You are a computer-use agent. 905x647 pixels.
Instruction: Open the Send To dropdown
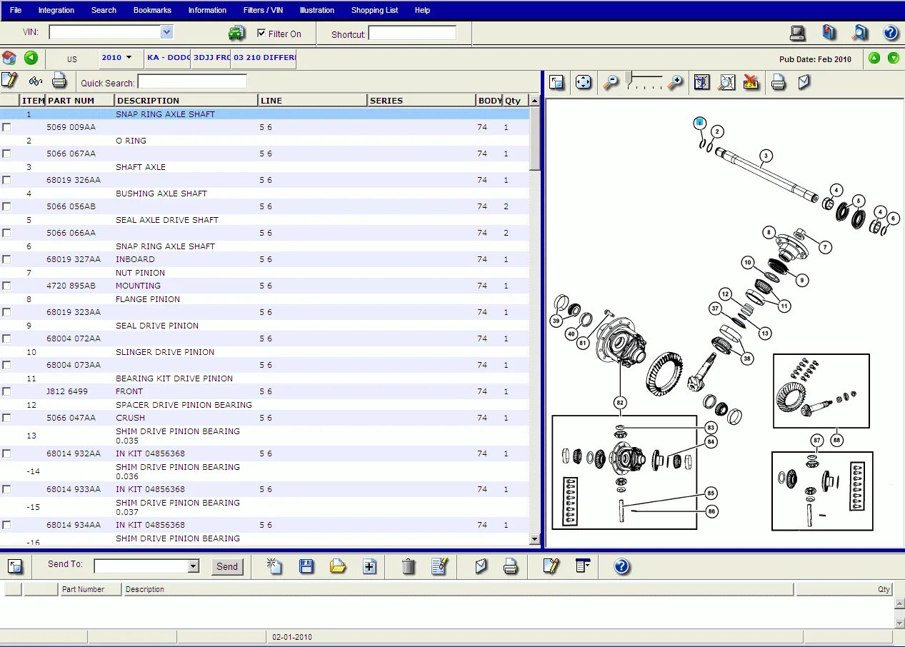(x=194, y=566)
